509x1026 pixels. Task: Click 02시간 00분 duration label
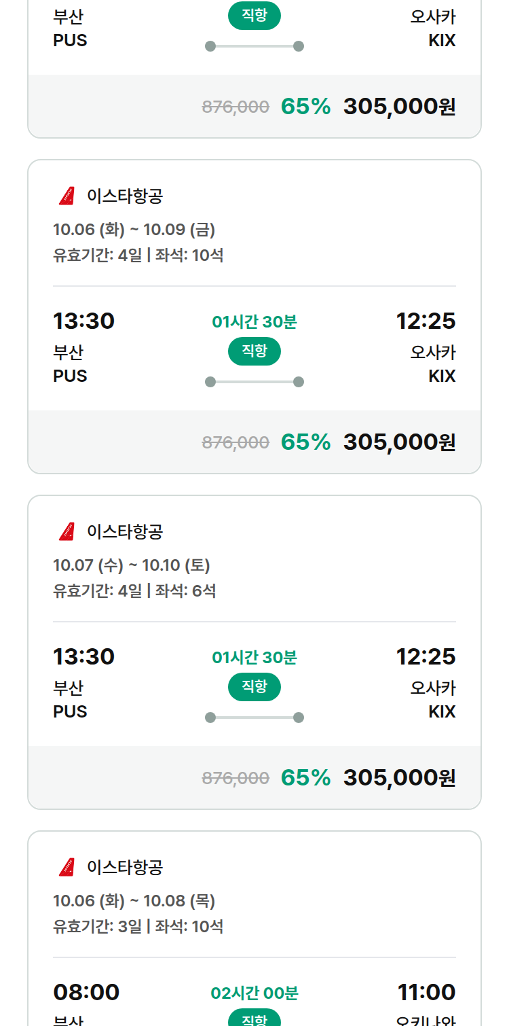tap(254, 993)
